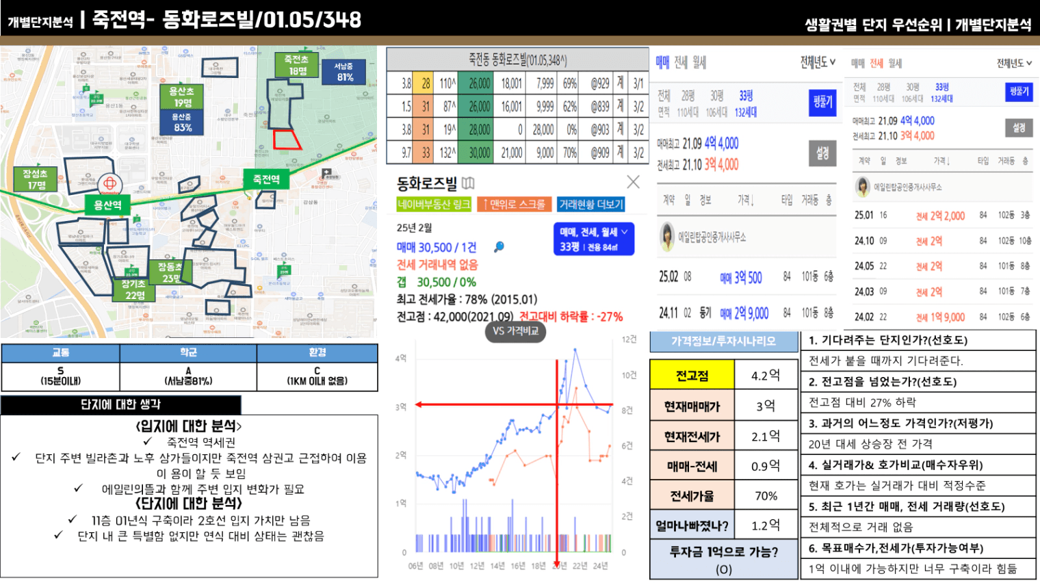Click 평풀기 in the 전세 listing panel
Viewport: 1040px width, 585px height.
coord(1018,92)
